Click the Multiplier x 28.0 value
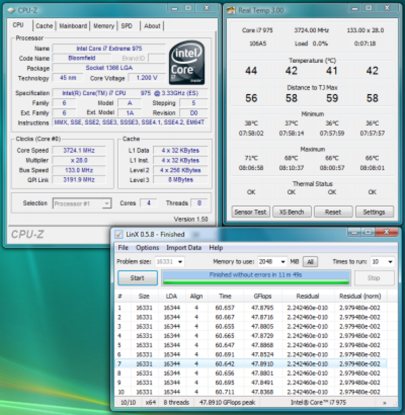This screenshot has height=415, width=405. click(x=79, y=160)
